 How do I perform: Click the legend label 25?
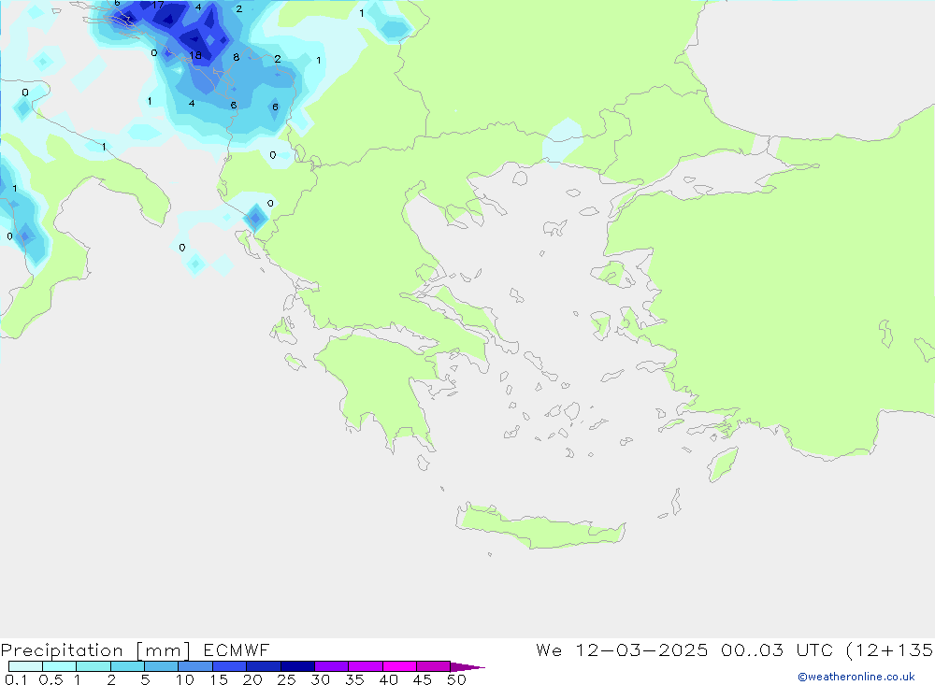286,679
